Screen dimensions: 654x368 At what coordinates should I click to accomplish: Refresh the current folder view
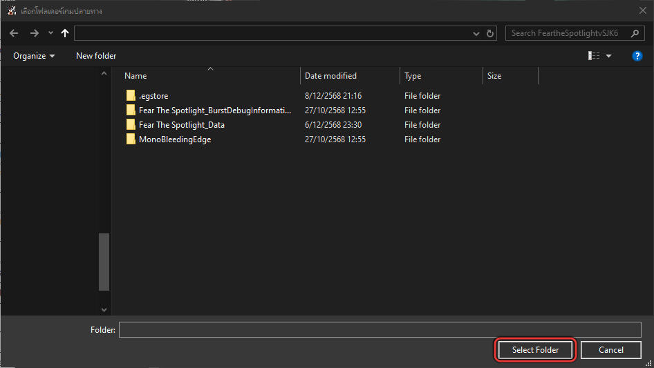click(491, 33)
